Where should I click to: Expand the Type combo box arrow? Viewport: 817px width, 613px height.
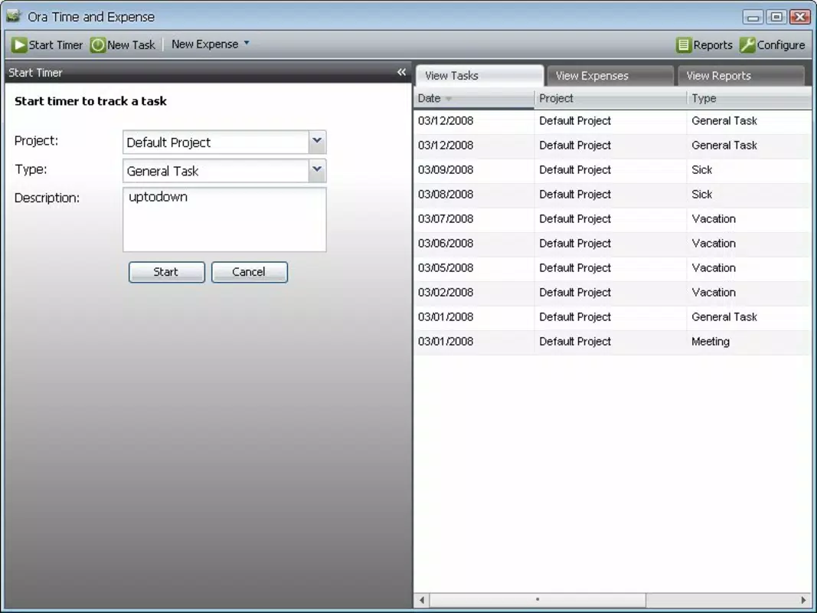point(317,170)
